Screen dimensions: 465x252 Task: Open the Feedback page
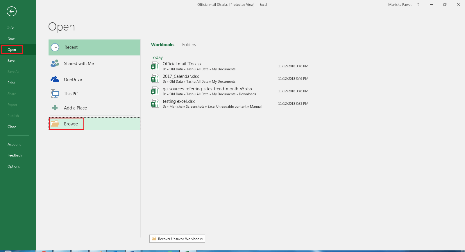tap(18, 155)
